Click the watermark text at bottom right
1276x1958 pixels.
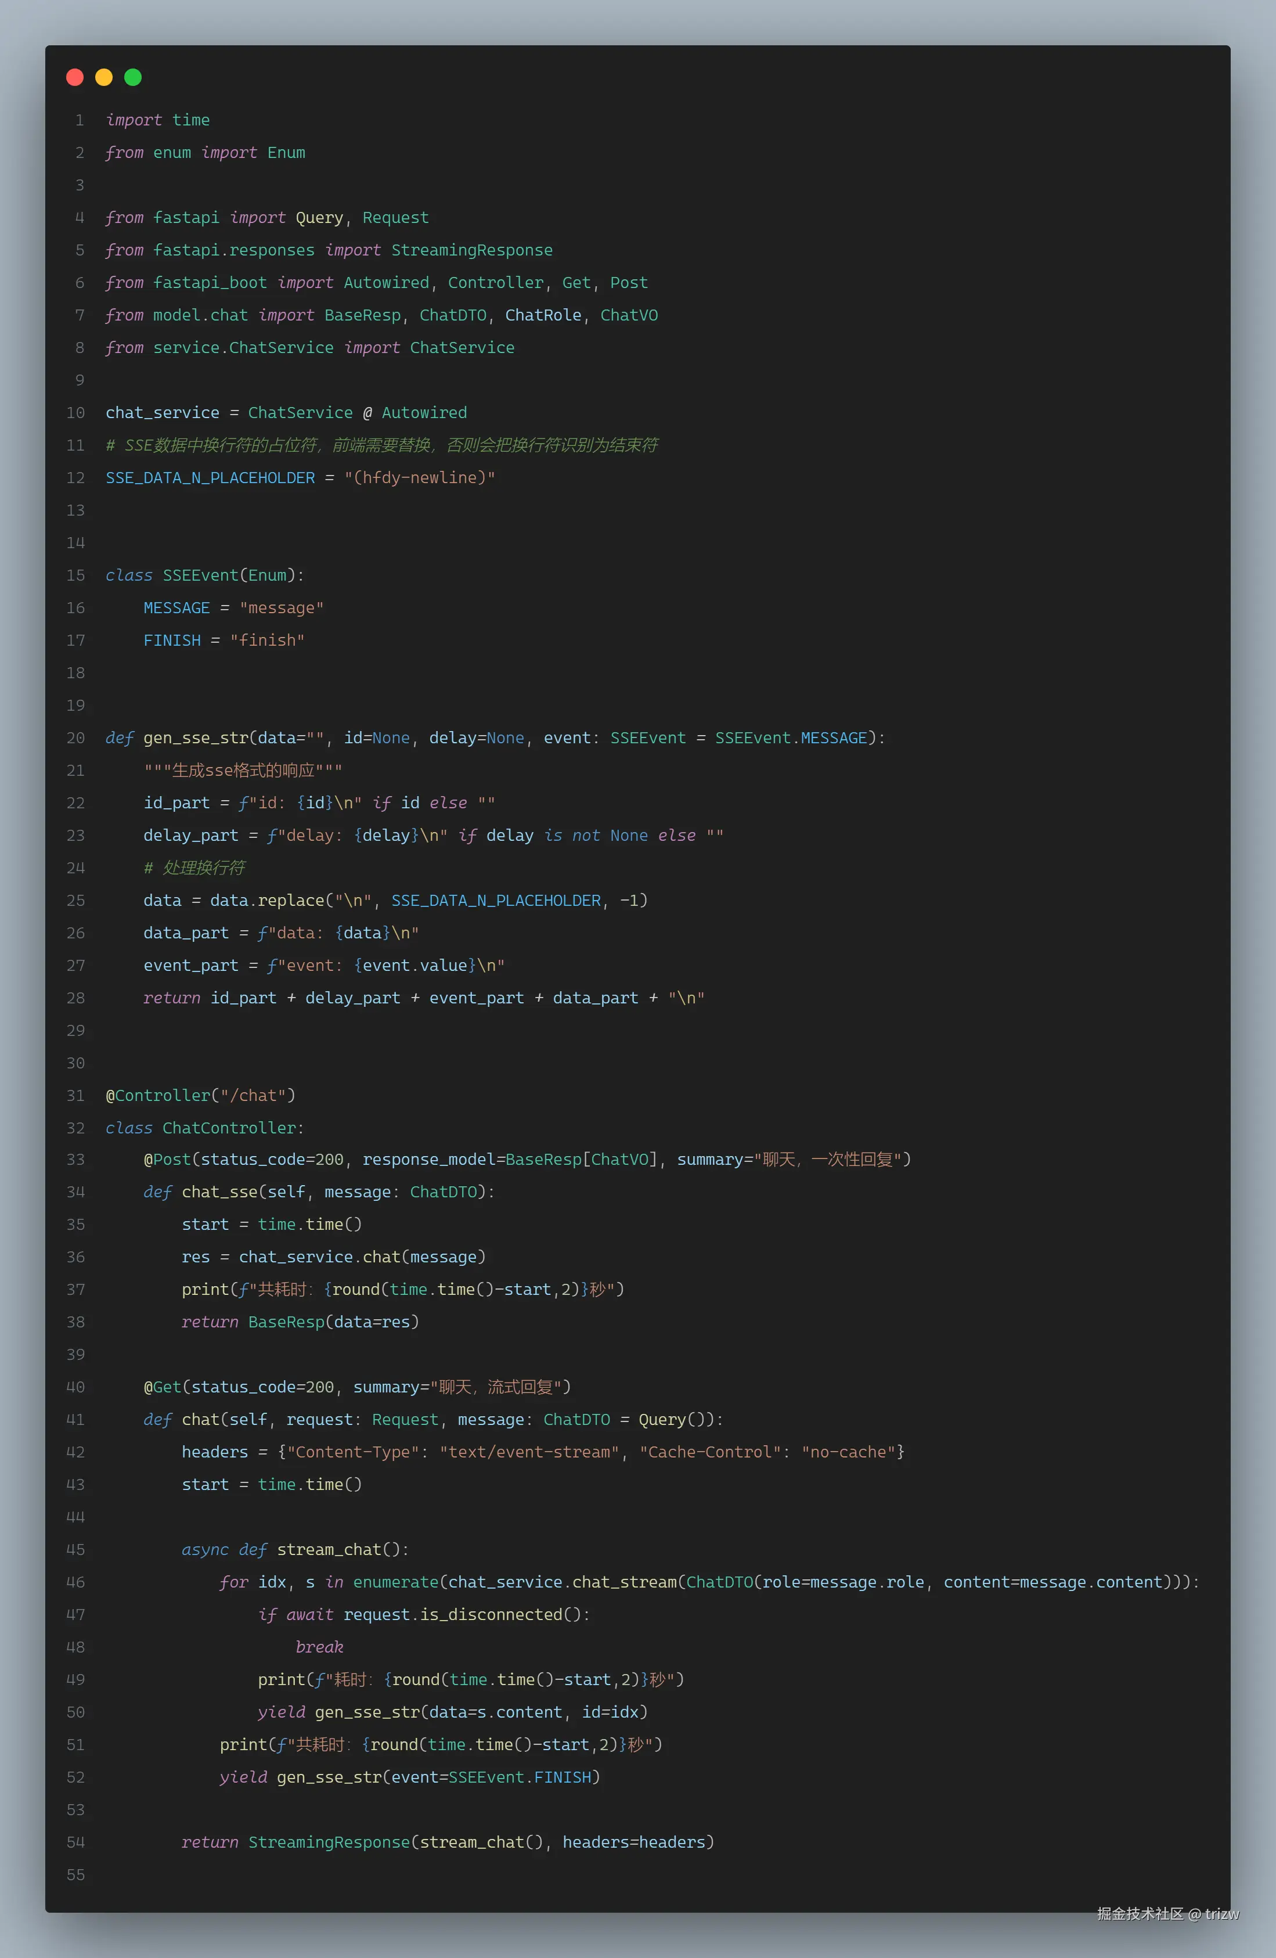1167,1913
